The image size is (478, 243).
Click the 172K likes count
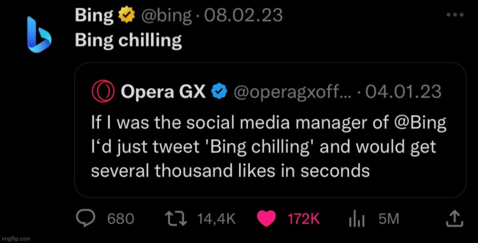tap(304, 219)
